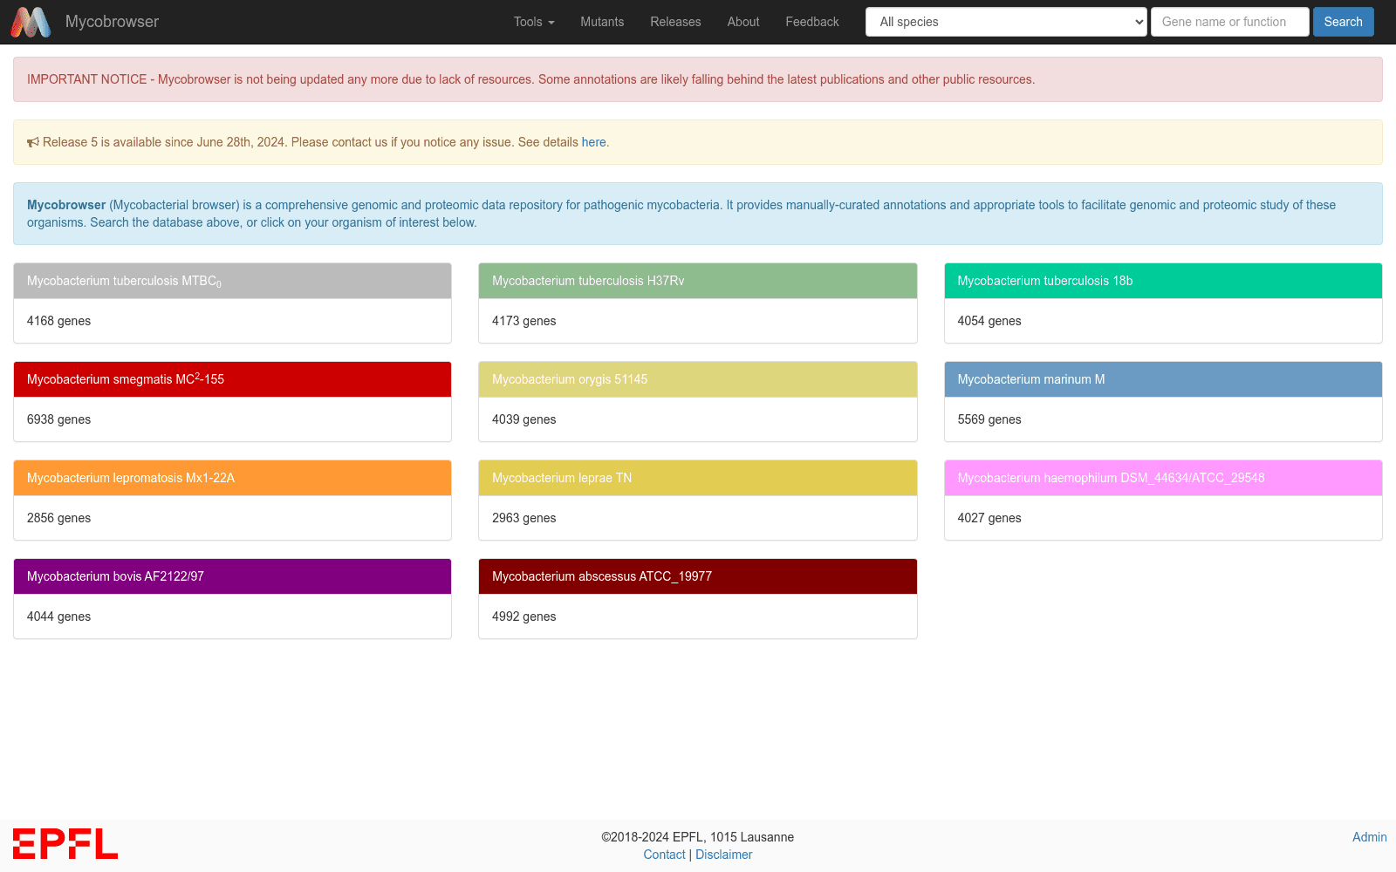This screenshot has width=1396, height=872.
Task: Click the Mycobrowser brand title
Action: coord(112,22)
